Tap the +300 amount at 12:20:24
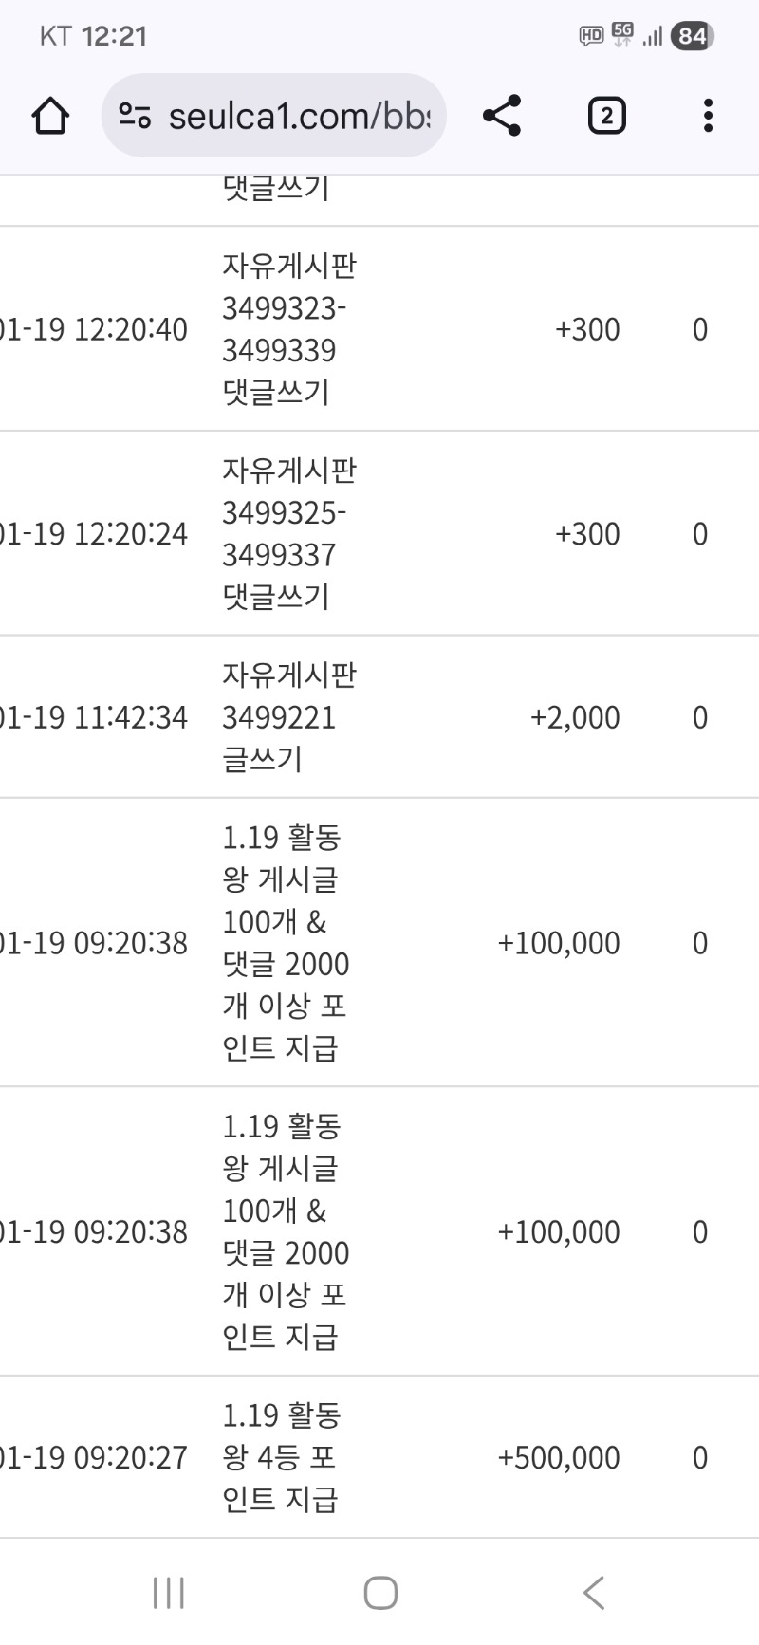 tap(587, 534)
